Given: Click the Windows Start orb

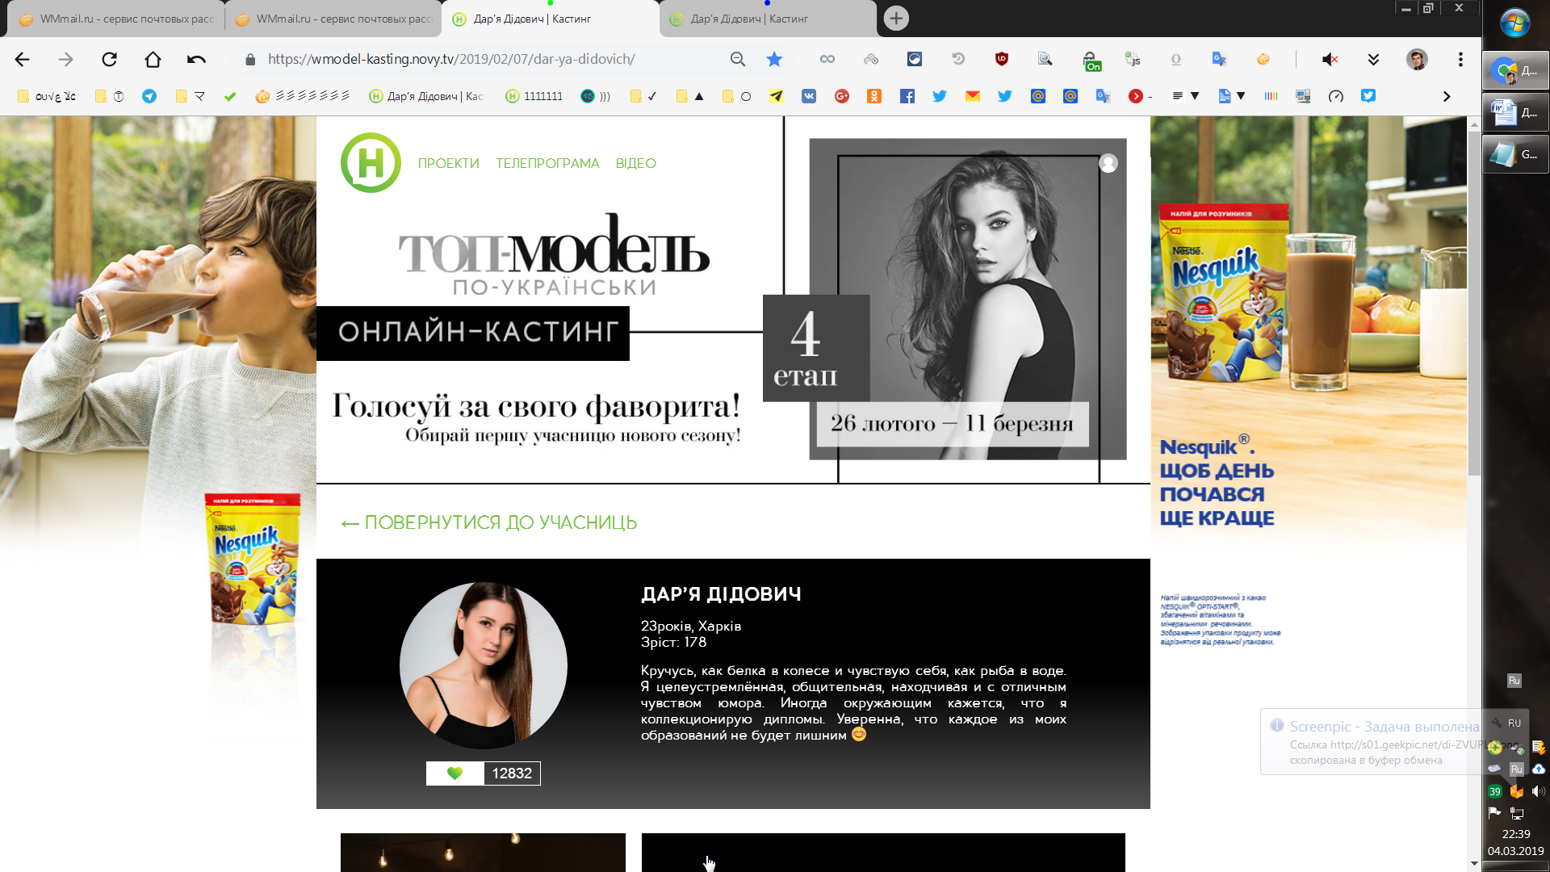Looking at the screenshot, I should click(1514, 23).
